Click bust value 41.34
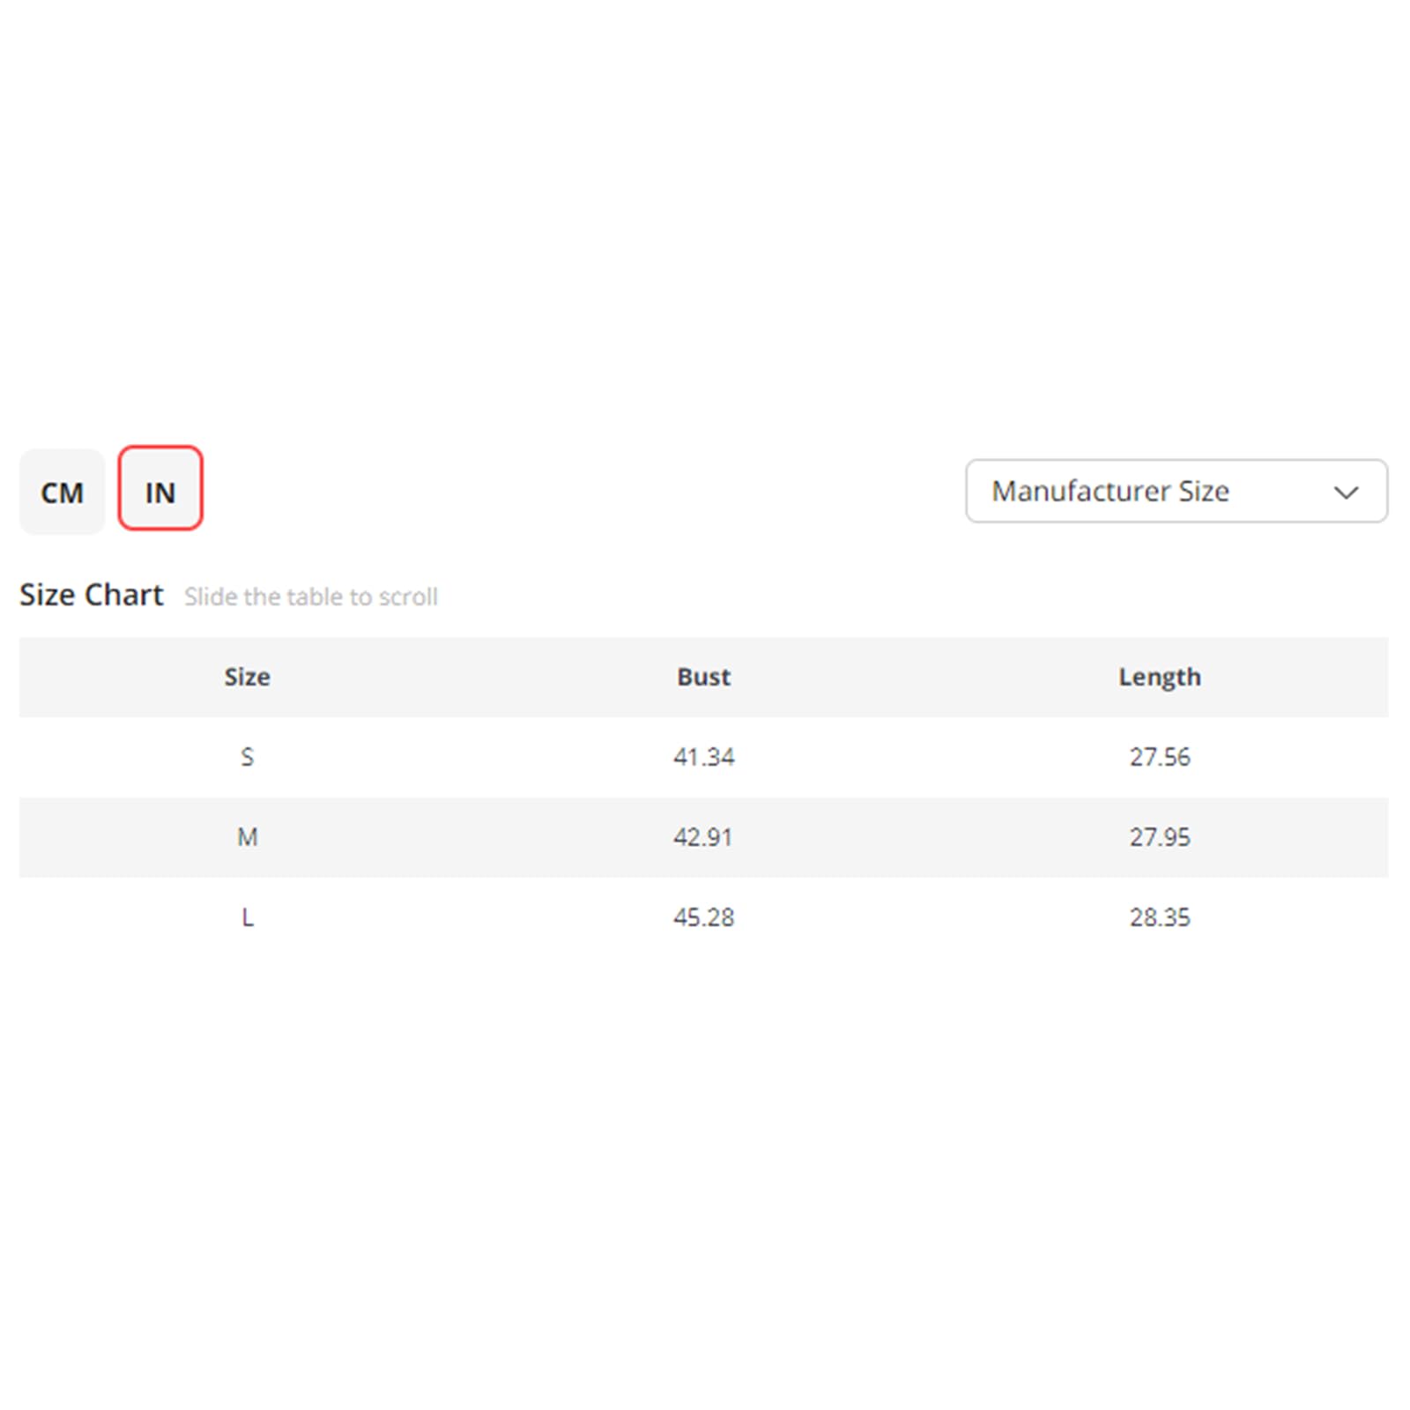Screen dimensions: 1410x1410 point(703,757)
